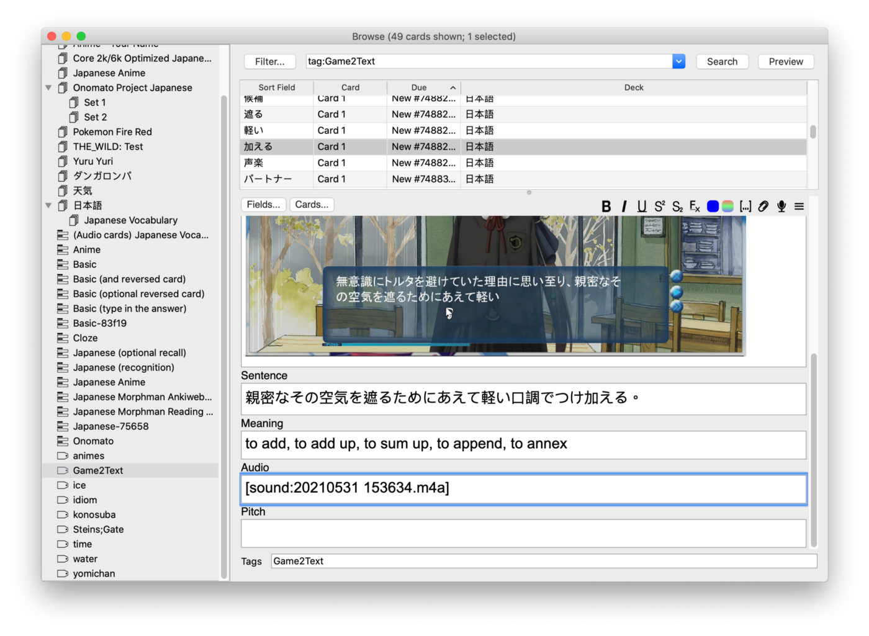This screenshot has width=869, height=636.
Task: Toggle italic formatting in the editor
Action: (624, 206)
